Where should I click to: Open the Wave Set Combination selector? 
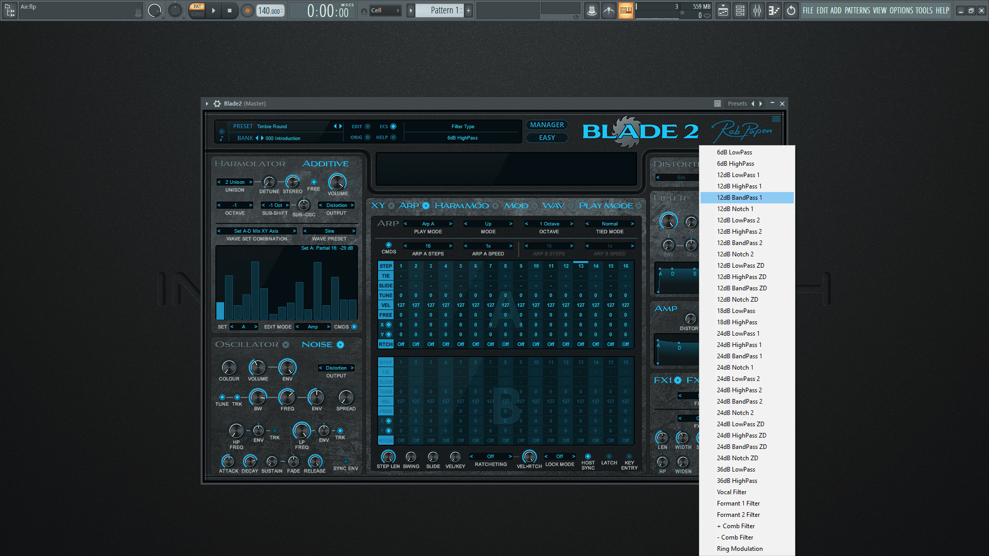click(x=257, y=231)
